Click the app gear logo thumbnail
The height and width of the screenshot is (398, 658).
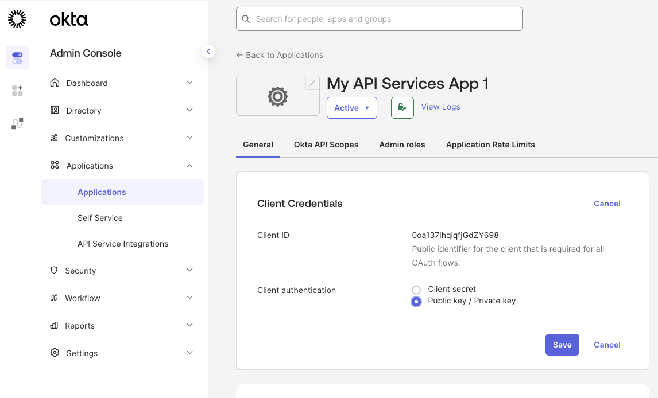[278, 96]
